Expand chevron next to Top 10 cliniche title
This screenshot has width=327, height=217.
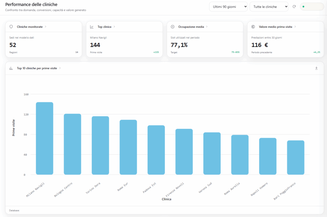[x=60, y=68]
